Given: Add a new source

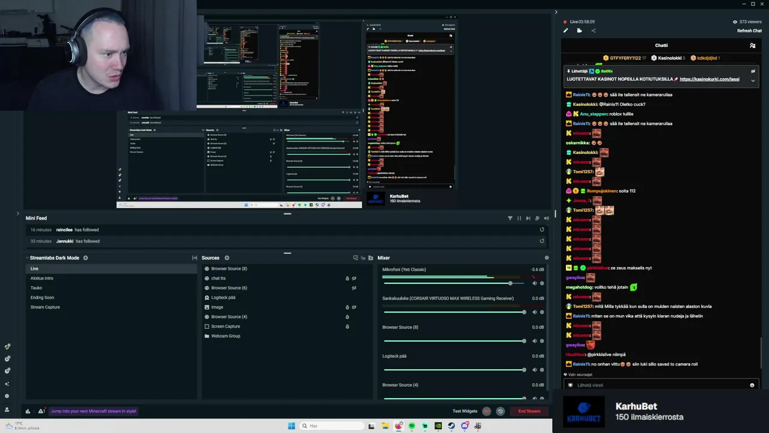Looking at the screenshot, I should (226, 258).
